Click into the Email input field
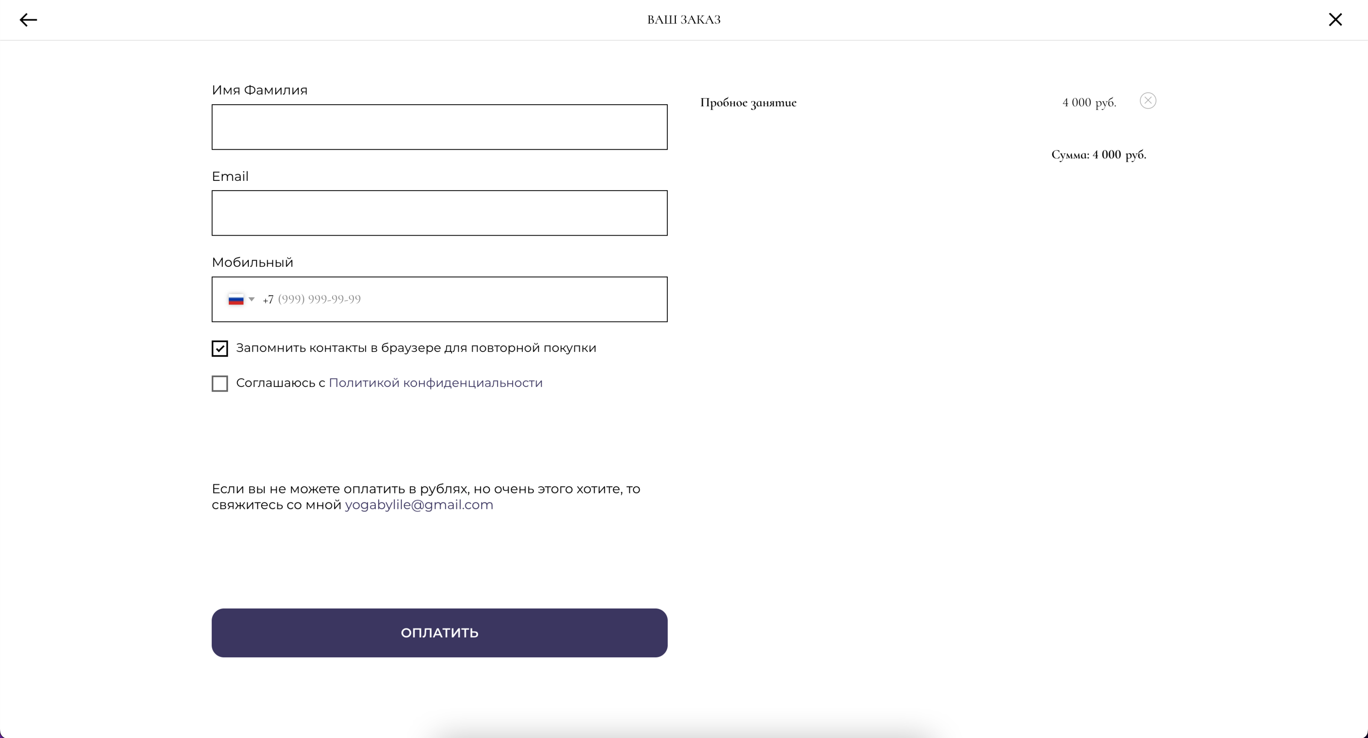This screenshot has width=1368, height=738. point(439,213)
